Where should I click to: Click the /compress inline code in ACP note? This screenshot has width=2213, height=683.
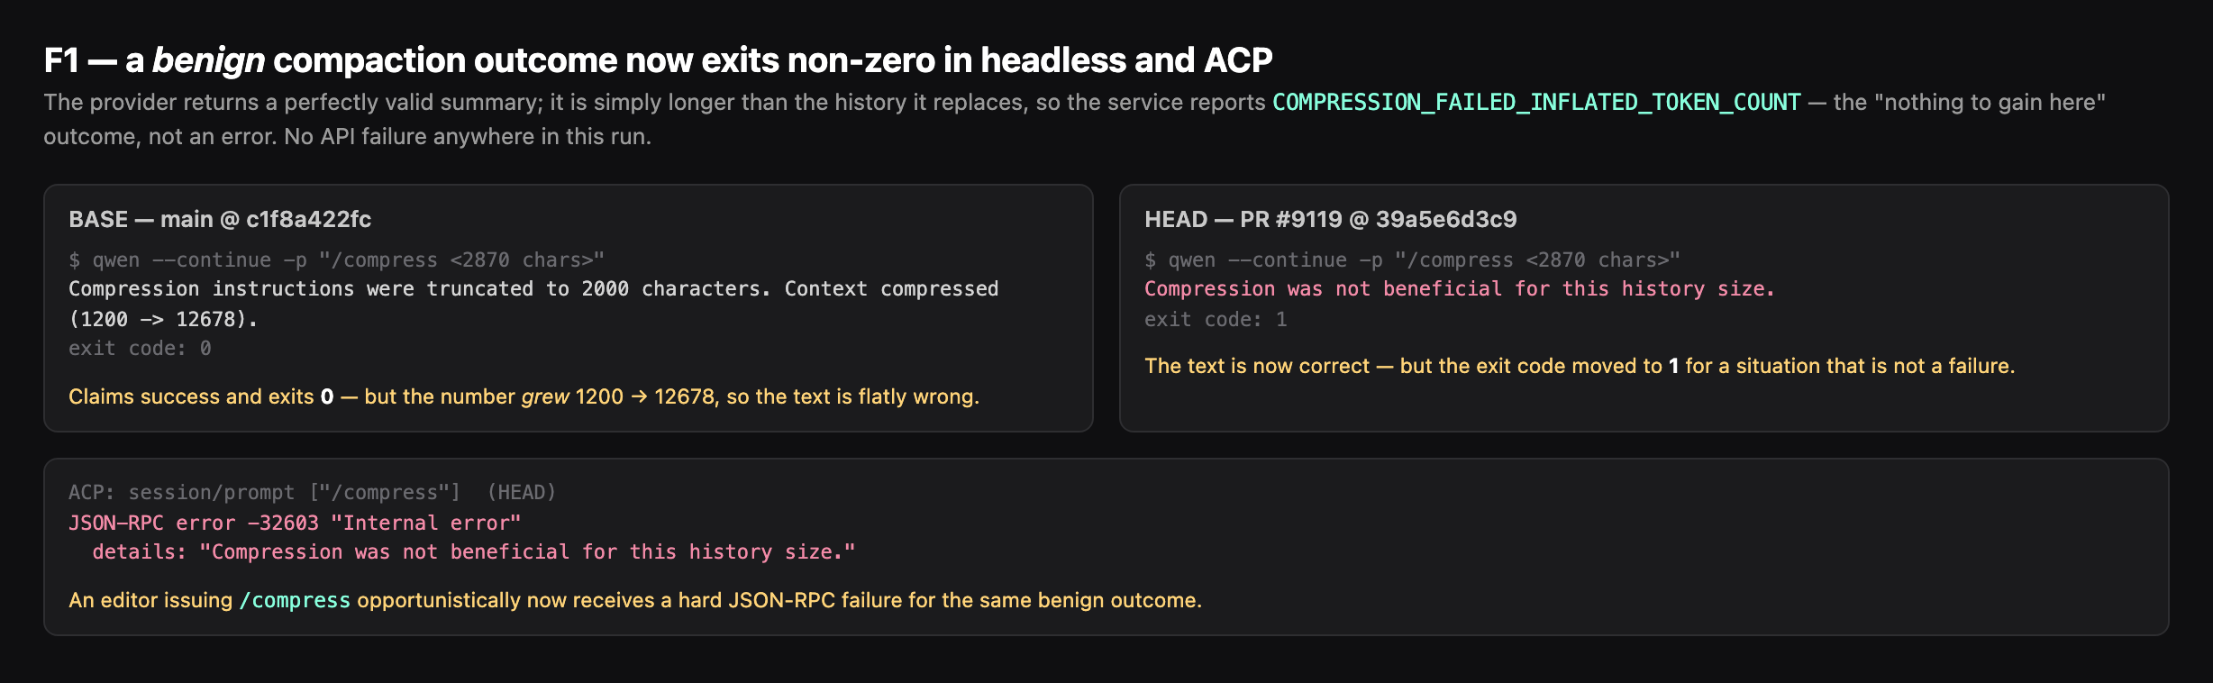click(295, 600)
